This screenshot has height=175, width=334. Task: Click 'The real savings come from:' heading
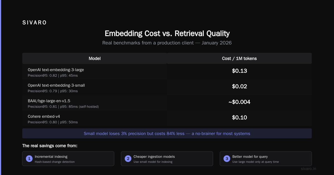50,146
